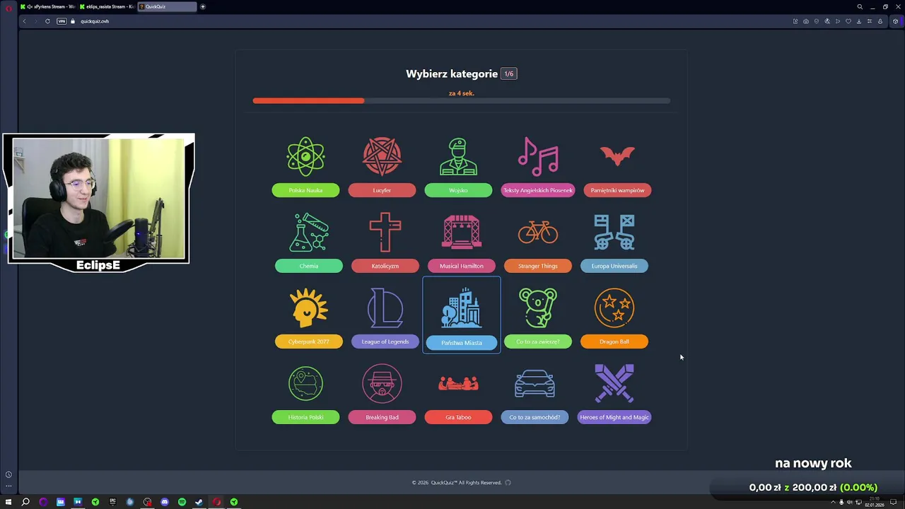Image resolution: width=905 pixels, height=509 pixels.
Task: Open Spotify from the taskbar
Action: (x=182, y=502)
